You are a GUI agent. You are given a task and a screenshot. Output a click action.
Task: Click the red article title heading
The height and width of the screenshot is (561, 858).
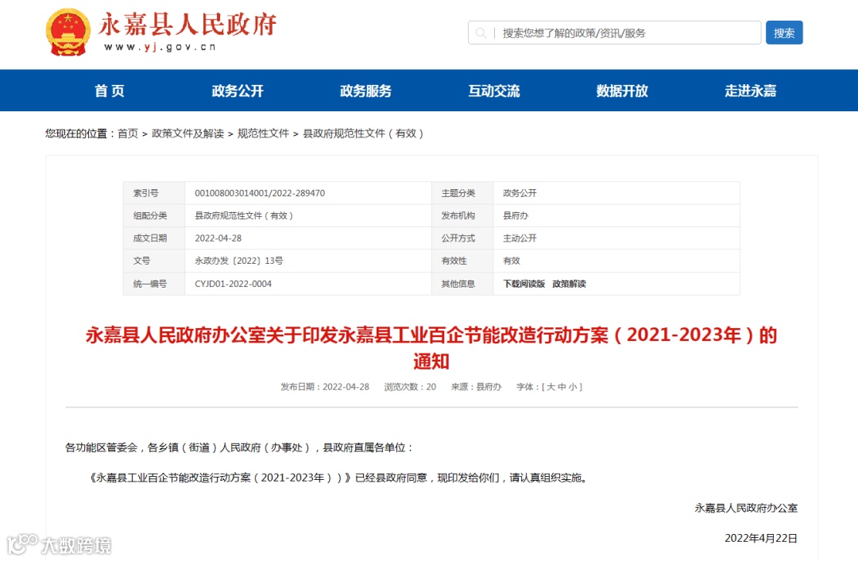tap(431, 347)
